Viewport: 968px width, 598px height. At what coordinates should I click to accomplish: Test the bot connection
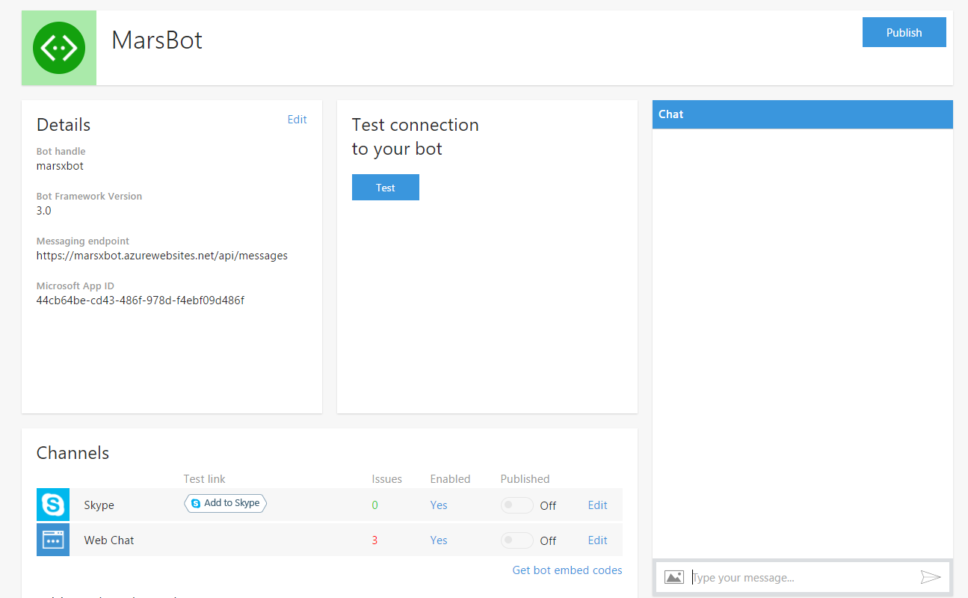[x=386, y=188]
